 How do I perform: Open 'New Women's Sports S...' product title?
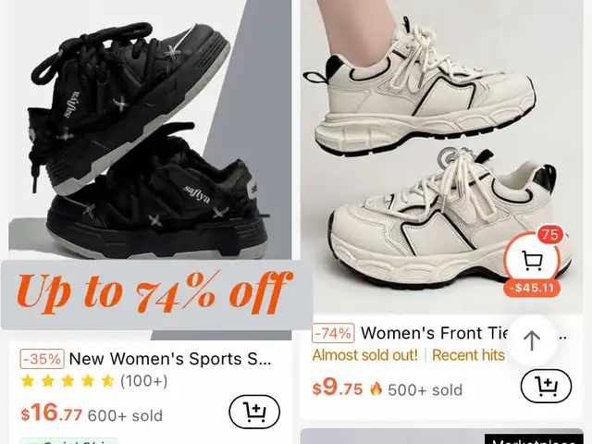point(170,359)
